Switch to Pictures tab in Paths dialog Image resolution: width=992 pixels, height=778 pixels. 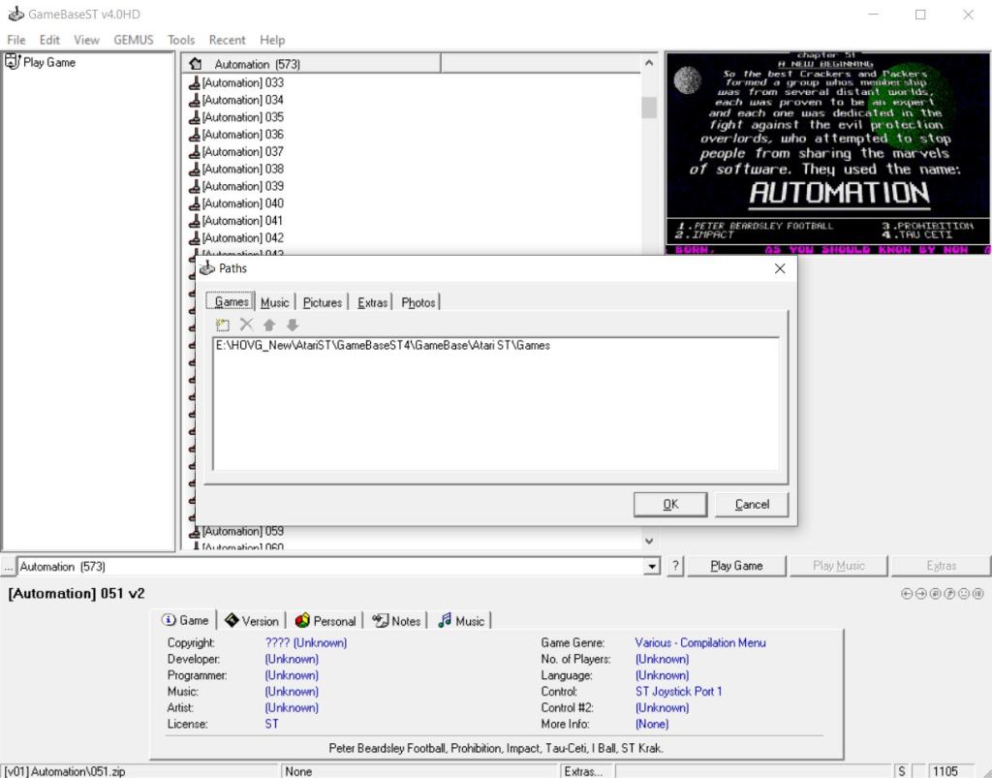tap(322, 302)
